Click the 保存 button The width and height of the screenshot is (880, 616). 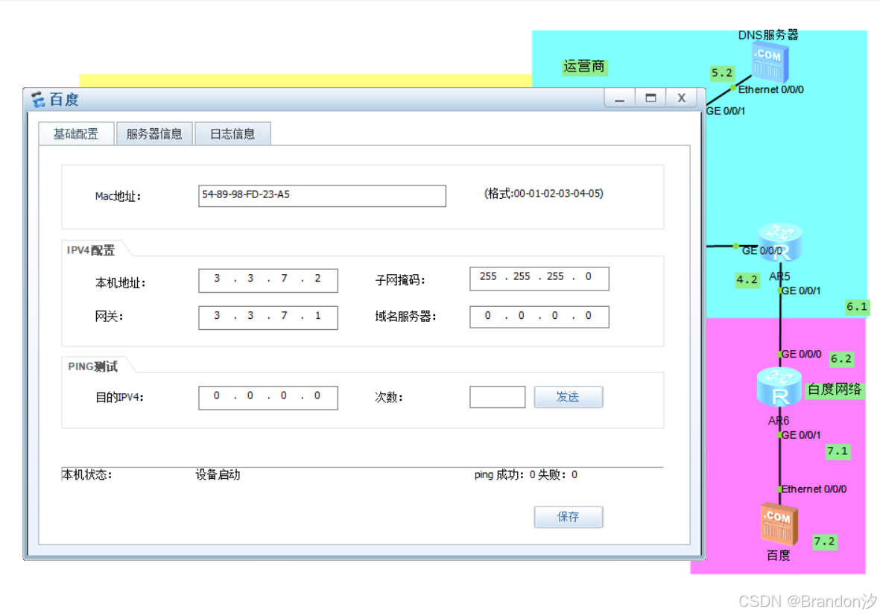tap(568, 517)
